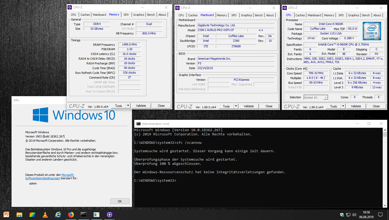
Task: Click CPU-Z title icon in Mainboard window
Action: tap(177, 8)
